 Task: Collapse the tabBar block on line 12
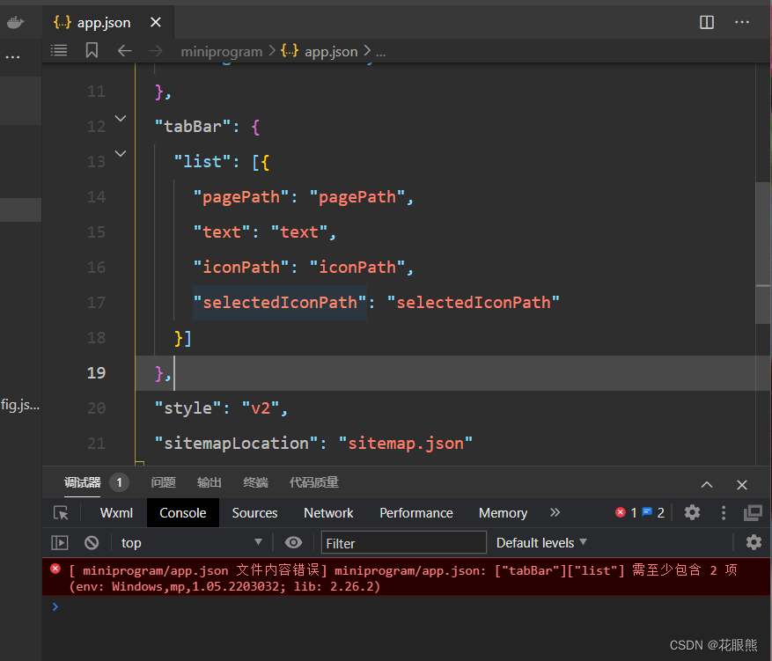[121, 119]
